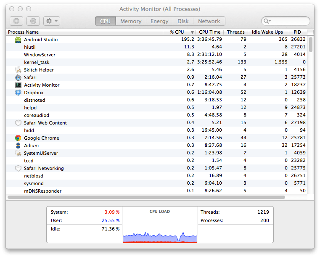Click the Adium icon
Viewport: 320px width, 257px height.
[x=18, y=146]
